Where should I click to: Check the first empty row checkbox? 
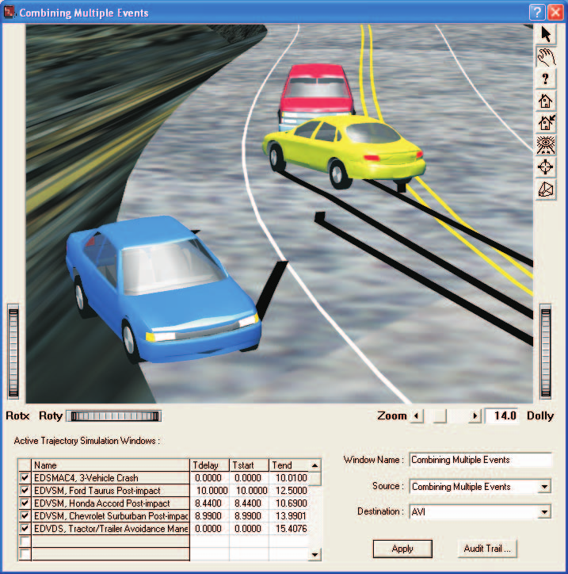click(25, 541)
